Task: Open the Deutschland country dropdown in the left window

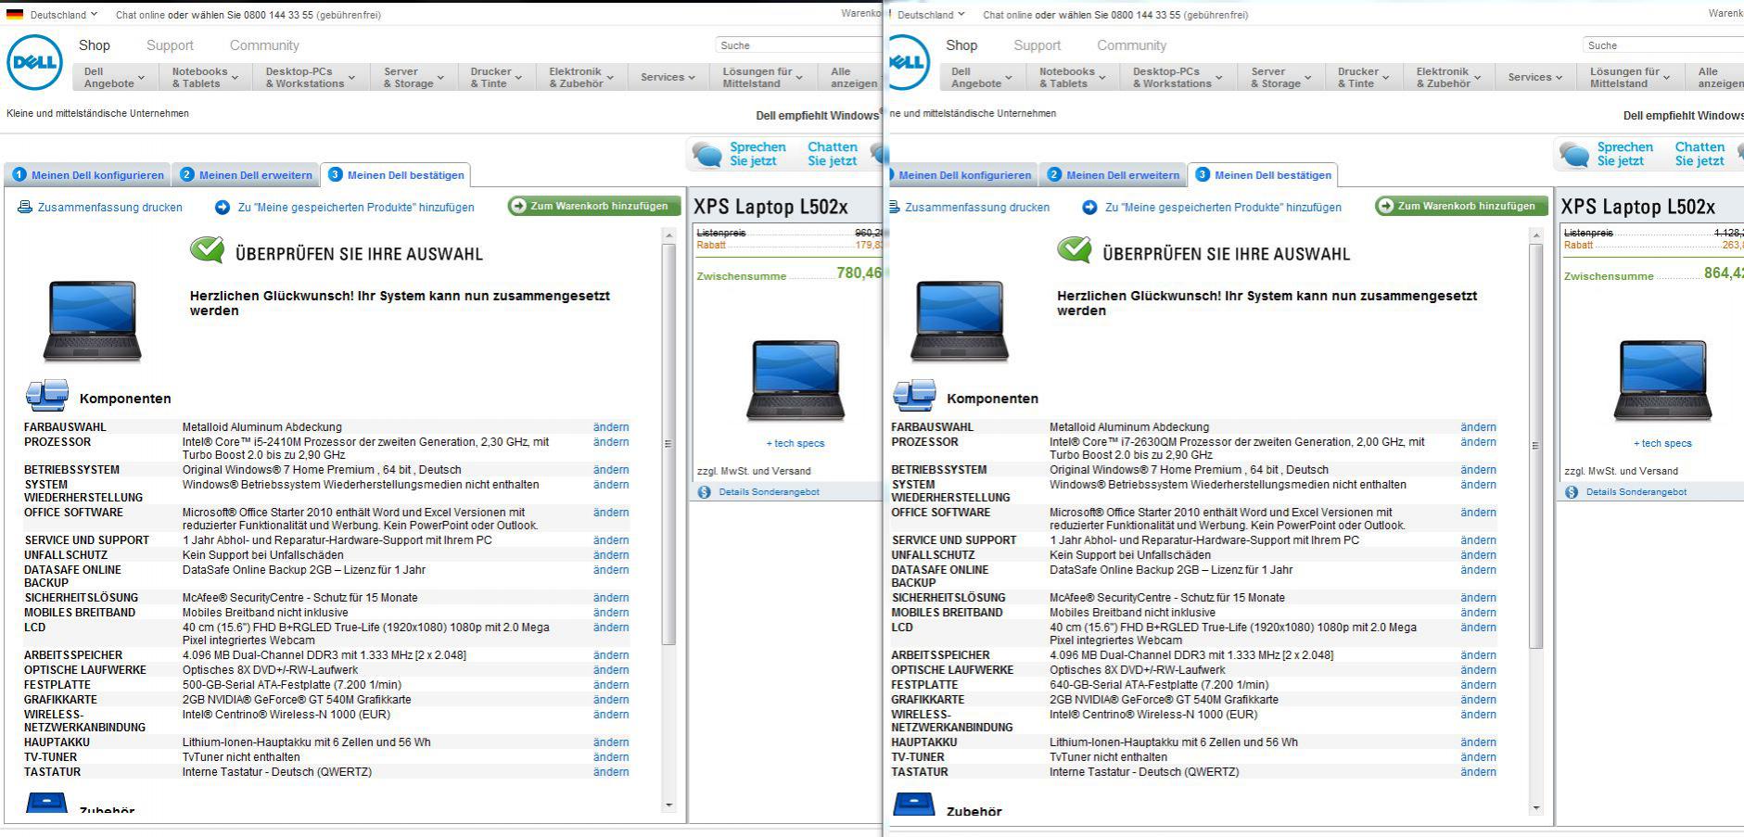Action: tap(63, 15)
